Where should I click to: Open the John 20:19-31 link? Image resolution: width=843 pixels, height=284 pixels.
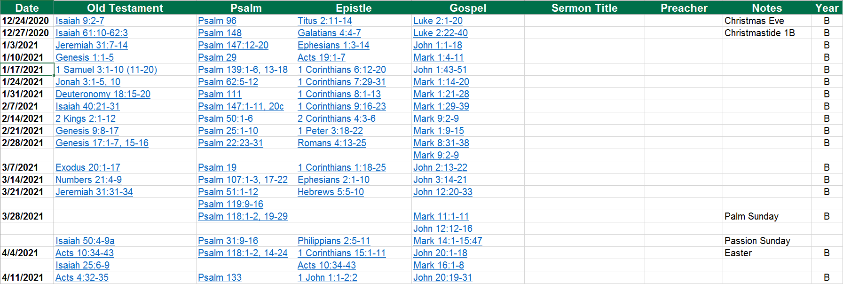[443, 277]
